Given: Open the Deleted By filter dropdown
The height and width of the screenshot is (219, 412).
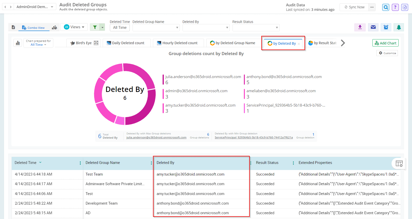Looking at the screenshot, I should 206,28.
